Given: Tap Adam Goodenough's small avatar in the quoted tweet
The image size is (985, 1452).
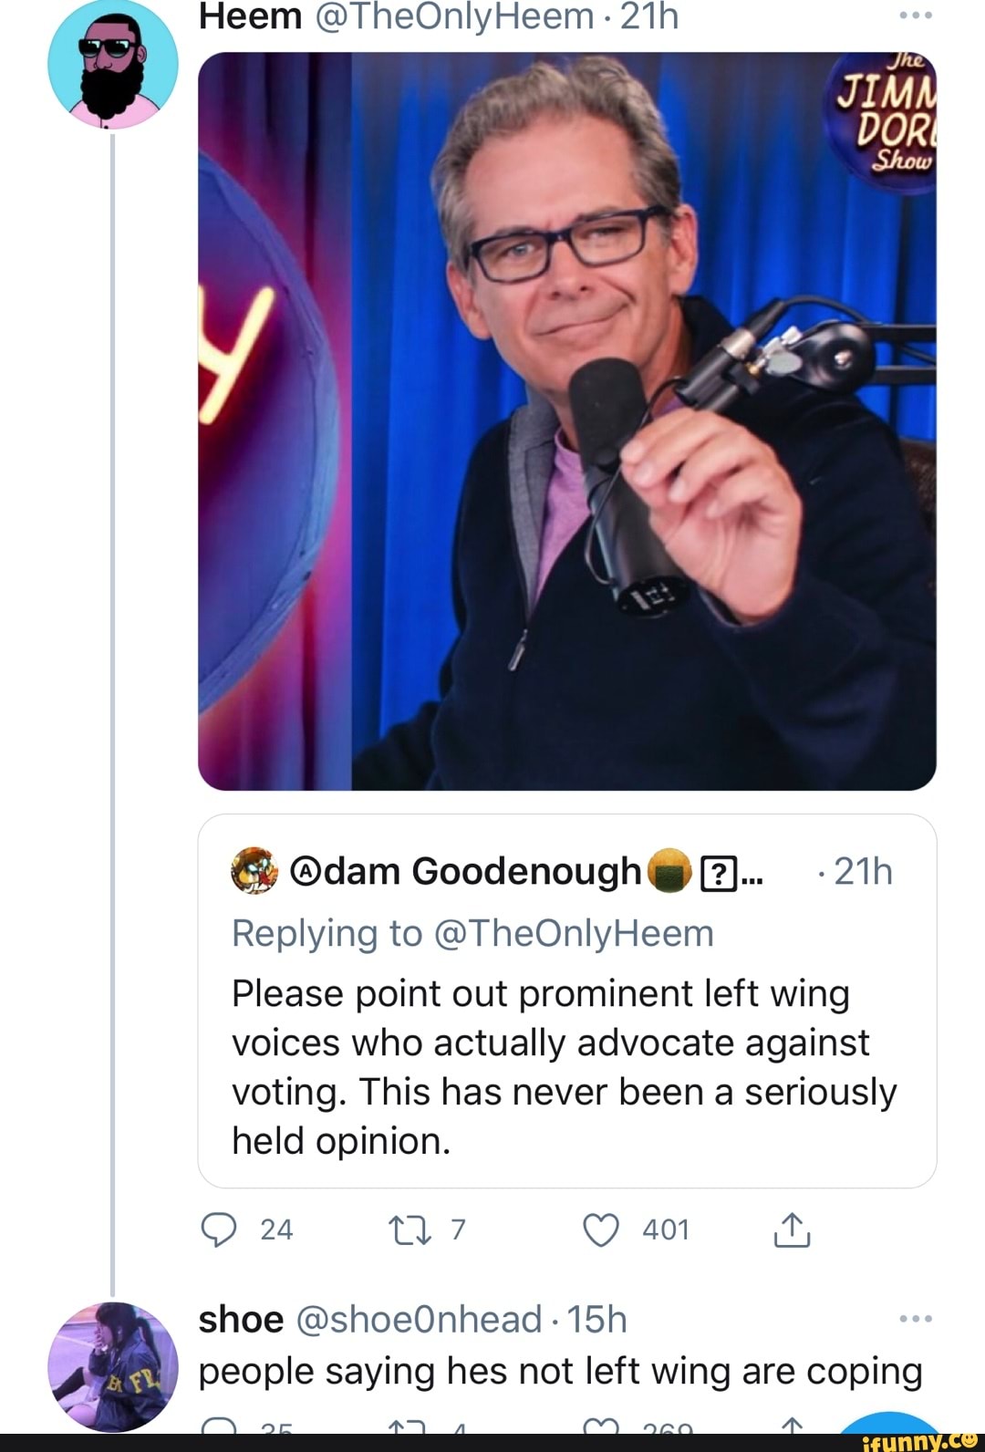Looking at the screenshot, I should (254, 870).
